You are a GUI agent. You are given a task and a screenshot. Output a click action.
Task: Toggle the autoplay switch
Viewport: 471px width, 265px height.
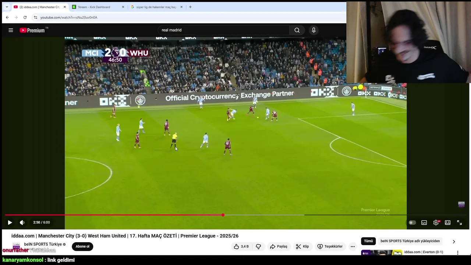(x=412, y=222)
